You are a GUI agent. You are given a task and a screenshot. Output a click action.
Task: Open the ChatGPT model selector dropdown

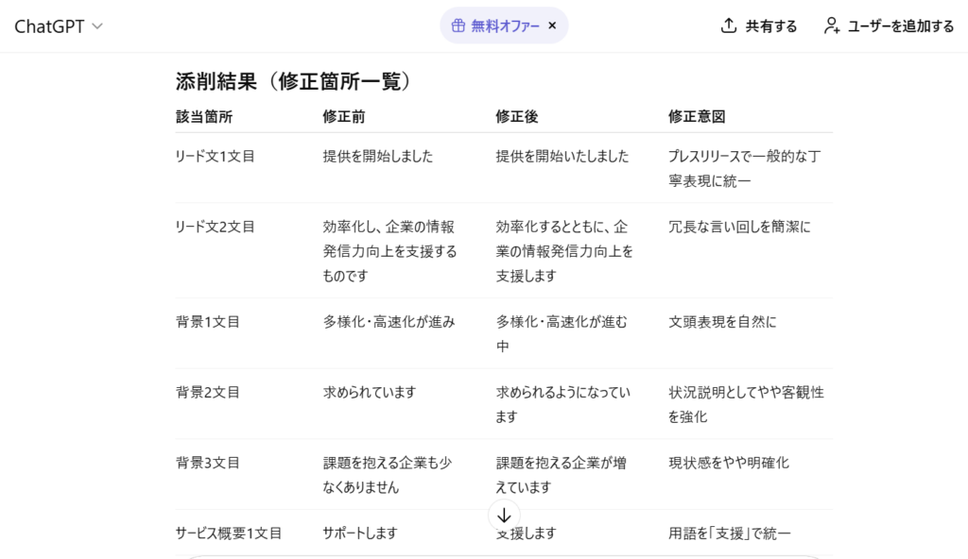click(x=57, y=25)
